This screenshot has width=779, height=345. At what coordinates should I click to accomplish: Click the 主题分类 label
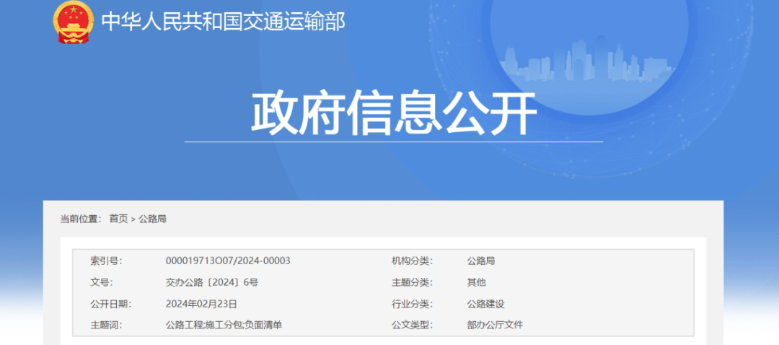pyautogui.click(x=412, y=282)
